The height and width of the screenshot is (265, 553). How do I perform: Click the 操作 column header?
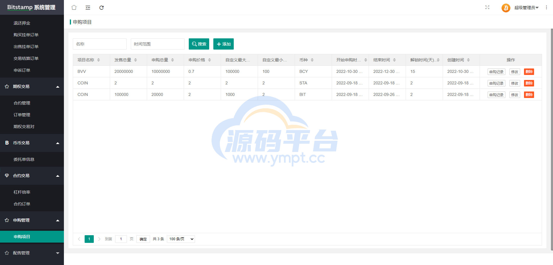(511, 60)
